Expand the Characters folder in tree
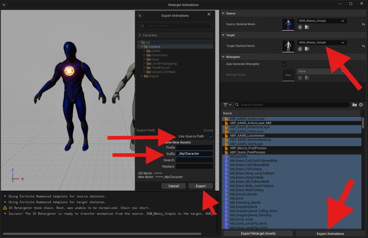The image size is (368, 238). point(145,55)
